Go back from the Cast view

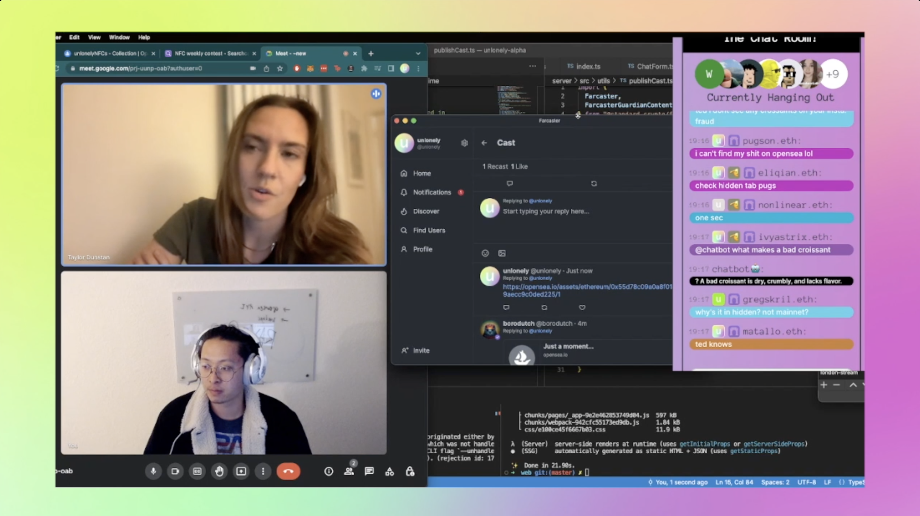[484, 143]
